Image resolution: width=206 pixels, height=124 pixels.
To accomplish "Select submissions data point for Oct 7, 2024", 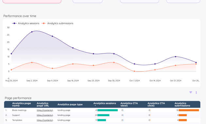I will 134,71.
